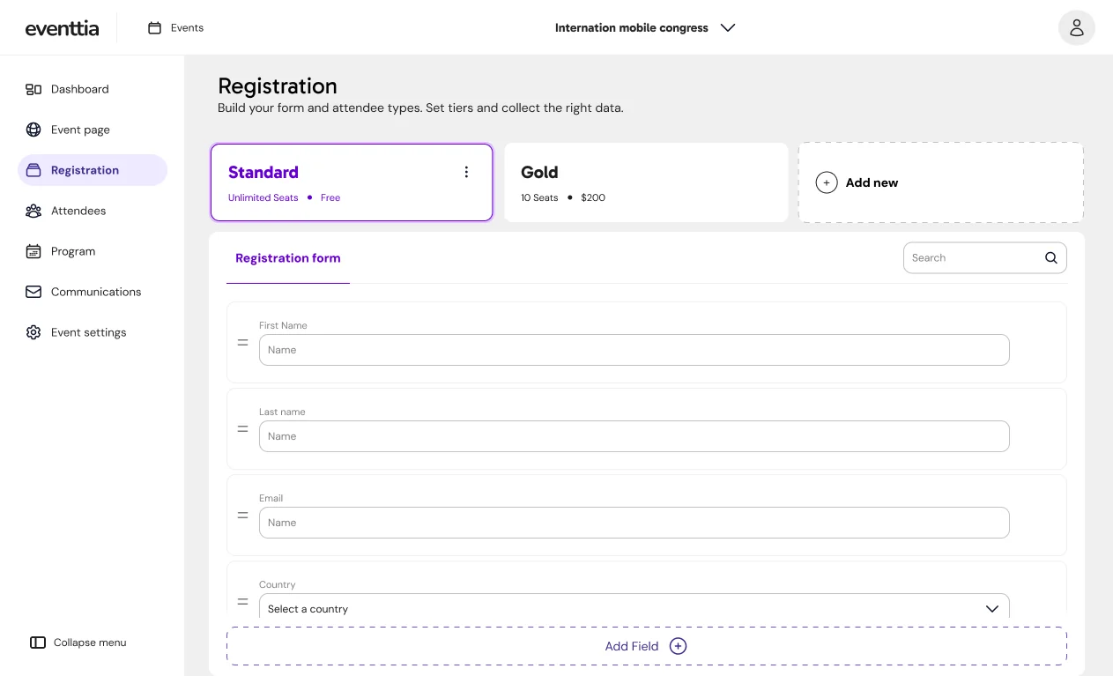The image size is (1113, 676).
Task: Click the Email input field
Action: 634,523
